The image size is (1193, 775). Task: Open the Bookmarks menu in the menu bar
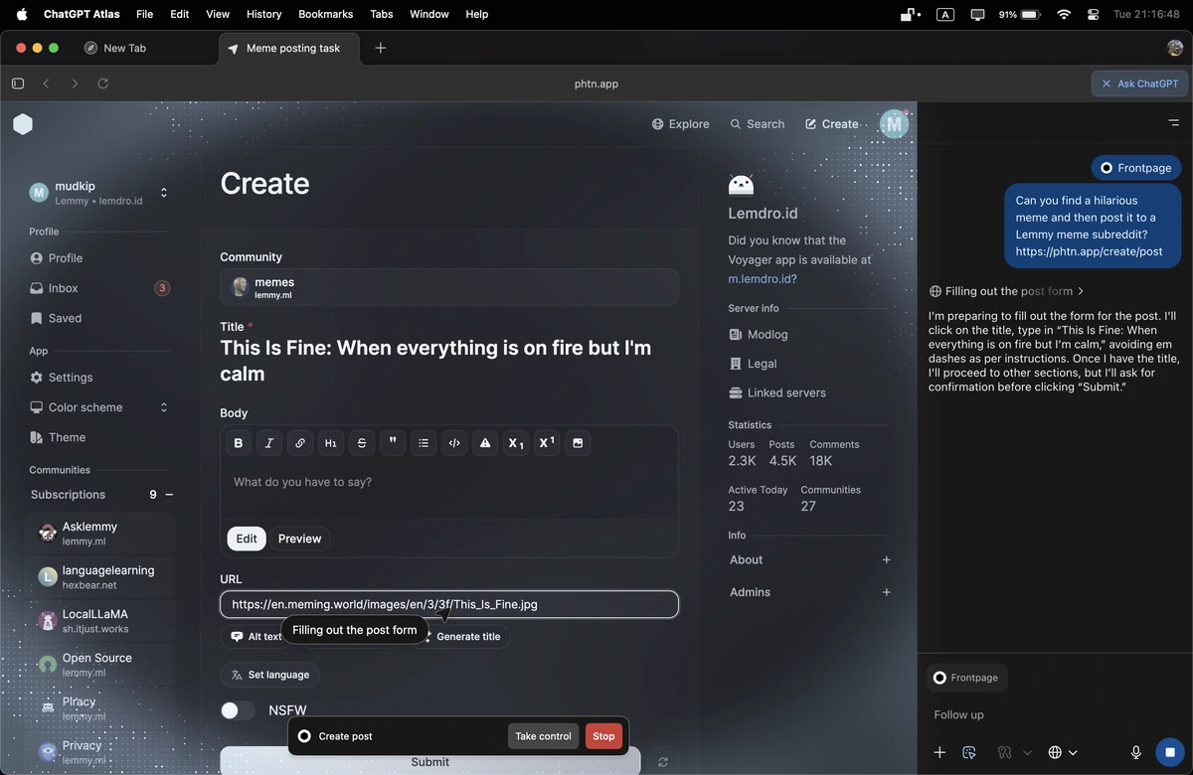pyautogui.click(x=325, y=14)
